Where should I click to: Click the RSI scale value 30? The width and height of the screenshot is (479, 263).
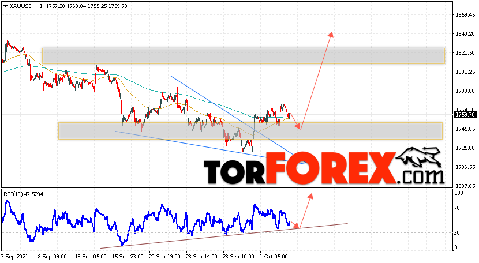point(457,233)
